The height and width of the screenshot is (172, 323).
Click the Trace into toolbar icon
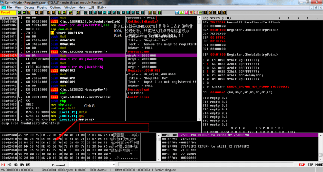pyautogui.click(x=60, y=12)
